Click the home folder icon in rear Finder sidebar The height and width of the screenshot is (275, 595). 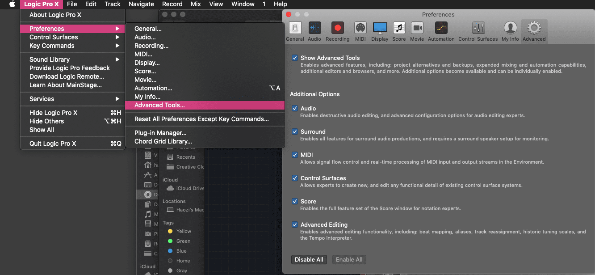(x=147, y=165)
